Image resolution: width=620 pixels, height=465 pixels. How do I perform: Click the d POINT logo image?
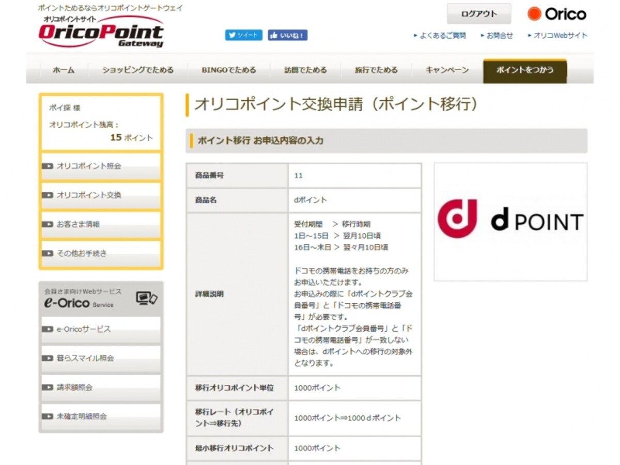coord(510,222)
